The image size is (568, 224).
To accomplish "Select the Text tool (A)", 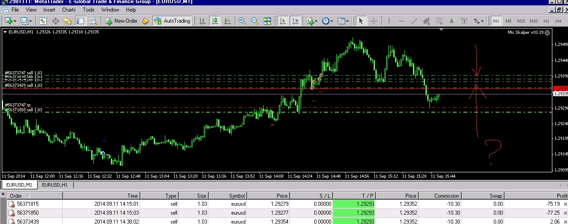I will 451,20.
